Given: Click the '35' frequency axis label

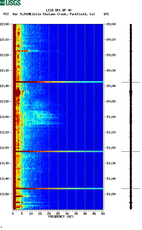Looking at the screenshot, I should 76,214.
